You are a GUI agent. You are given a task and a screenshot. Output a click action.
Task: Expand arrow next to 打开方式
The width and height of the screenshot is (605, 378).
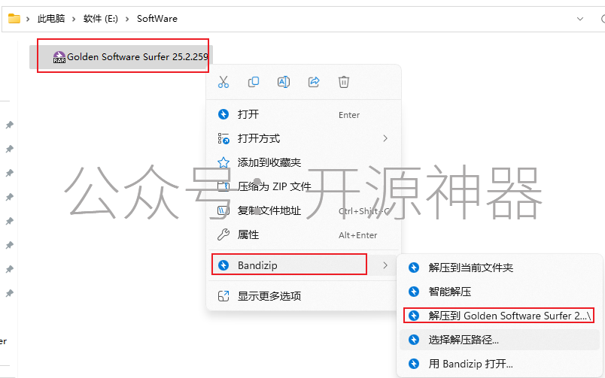pos(385,138)
